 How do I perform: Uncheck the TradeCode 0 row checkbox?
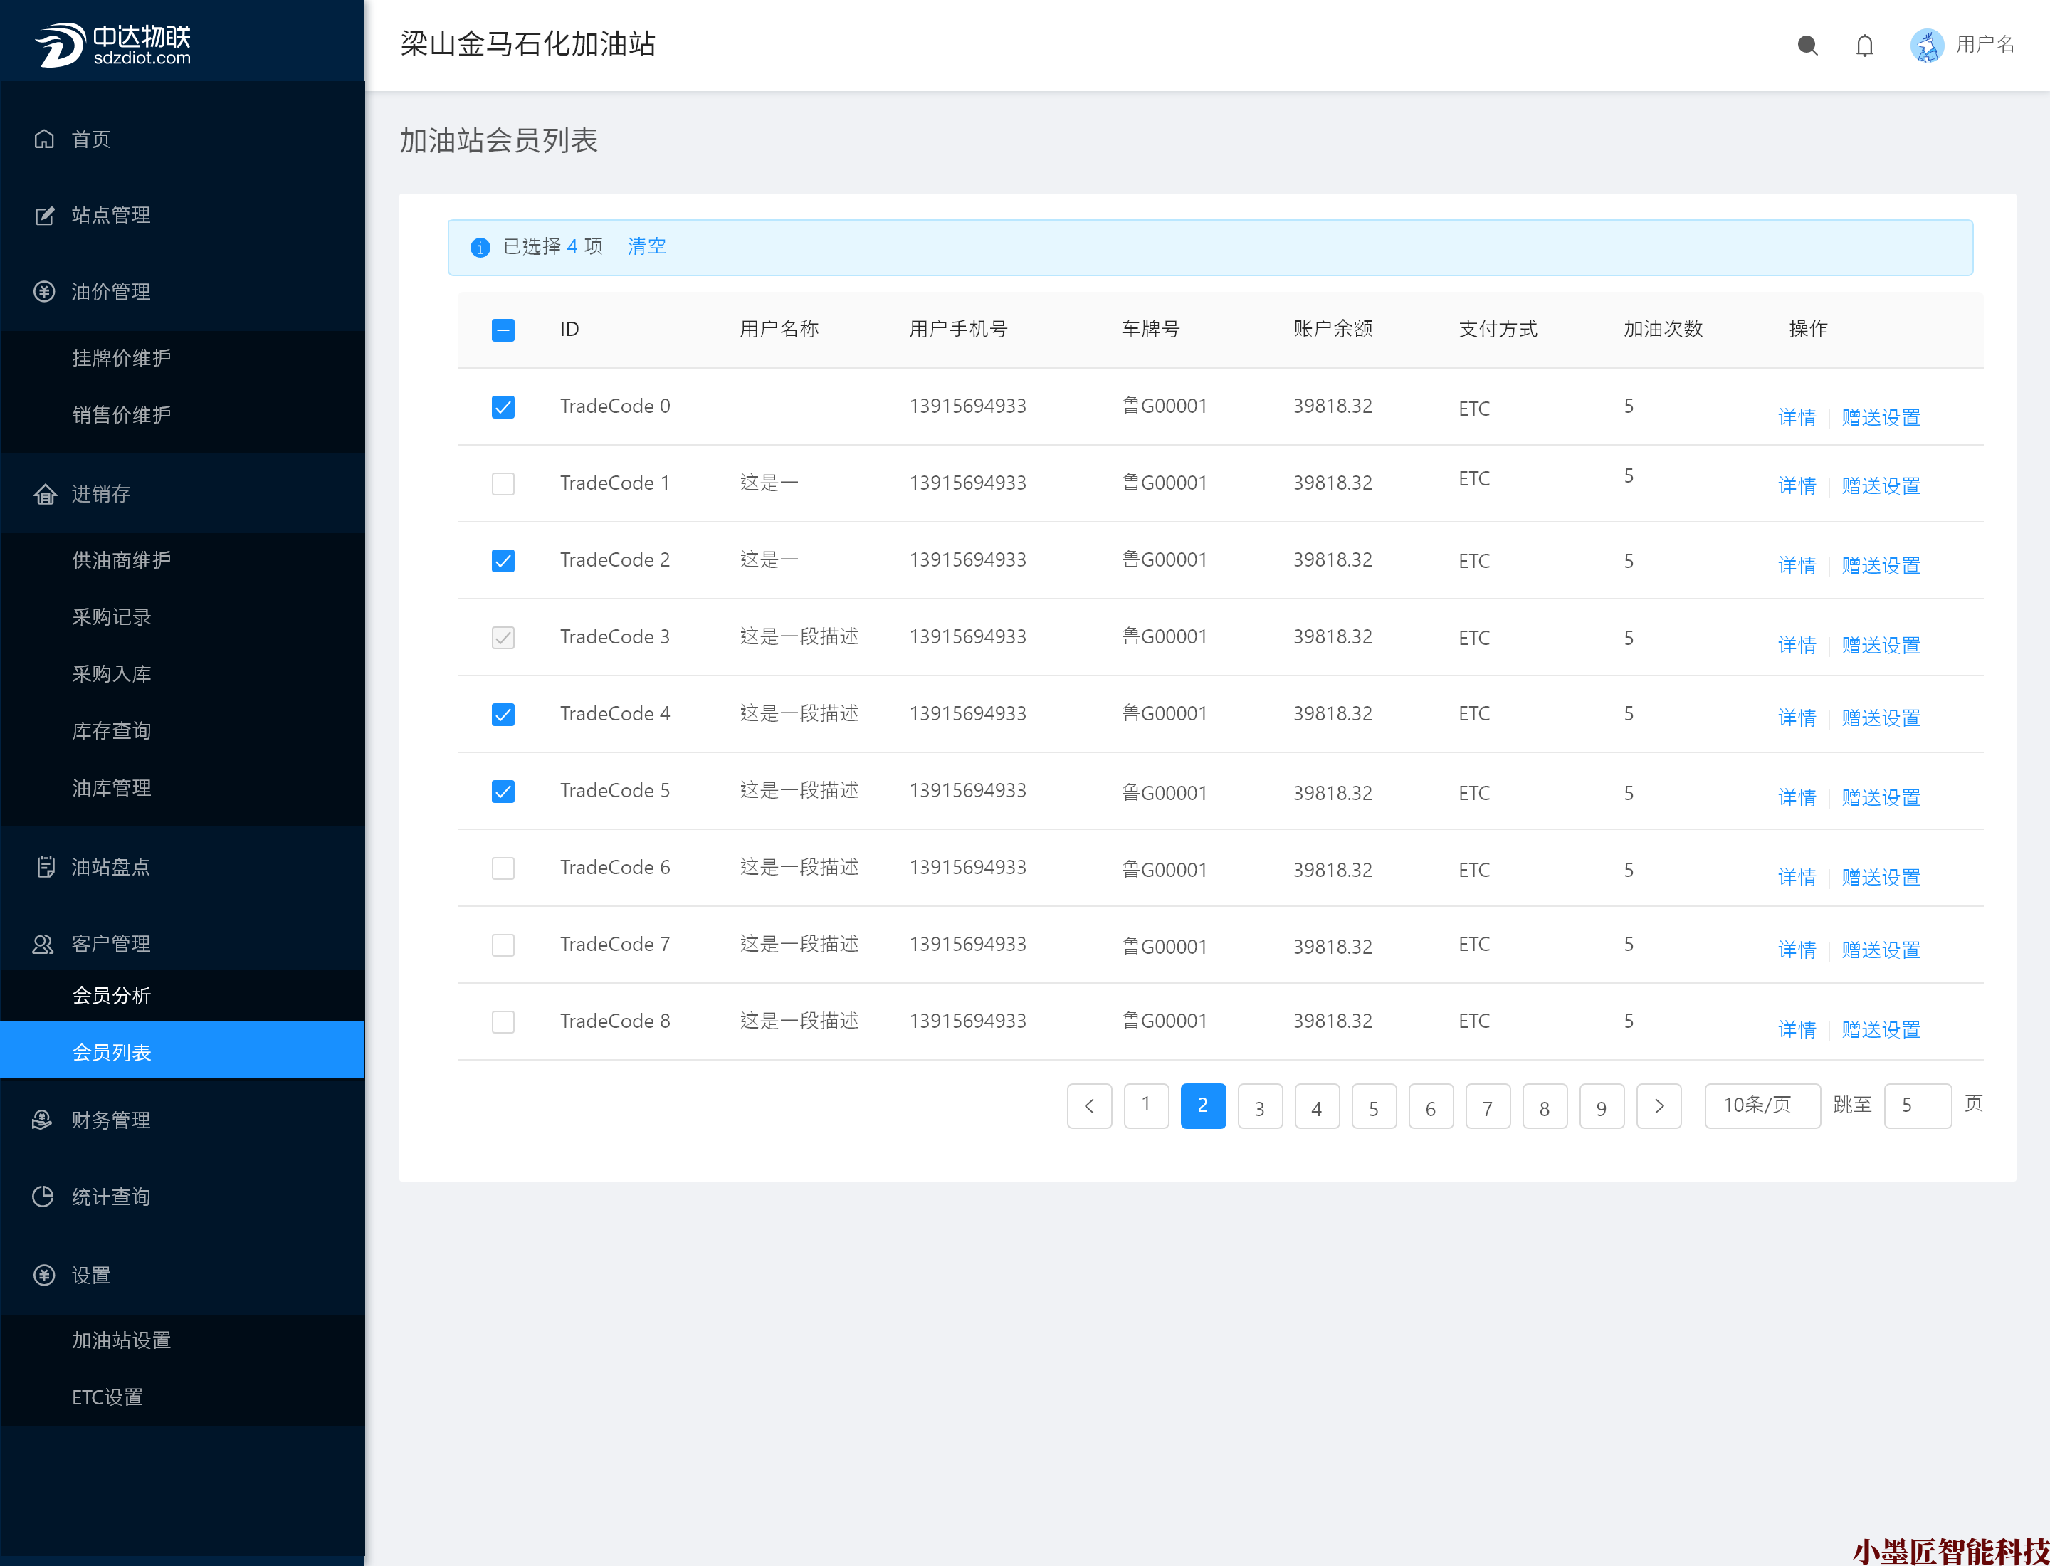click(503, 407)
